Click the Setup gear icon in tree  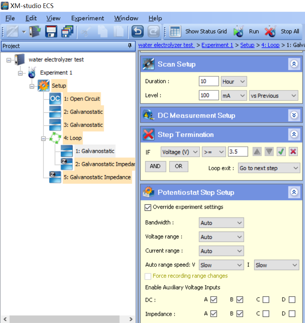click(44, 85)
